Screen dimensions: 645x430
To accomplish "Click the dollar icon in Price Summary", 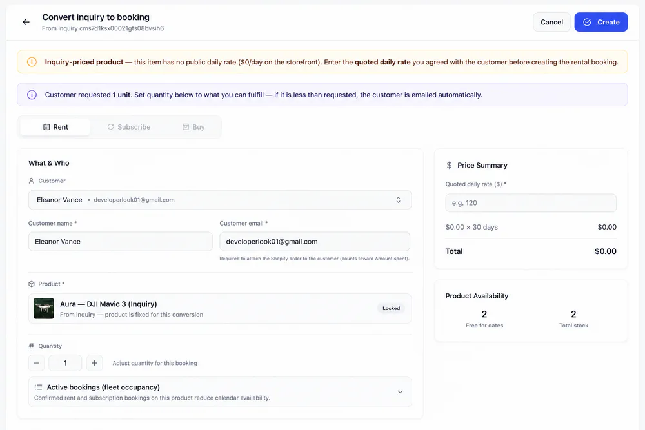I will [449, 165].
